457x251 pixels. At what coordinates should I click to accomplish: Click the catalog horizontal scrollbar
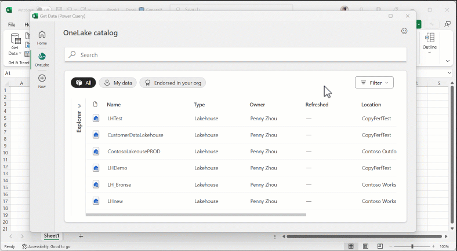point(196,215)
